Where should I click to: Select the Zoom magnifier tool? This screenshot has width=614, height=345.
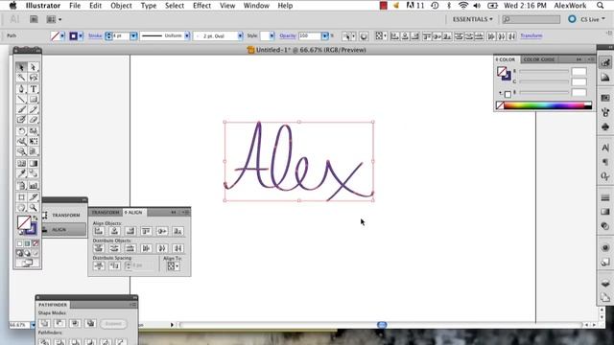pos(34,207)
